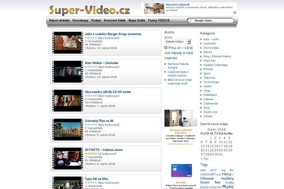Select Drsná videa category
284x189 pixels.
click(211, 48)
